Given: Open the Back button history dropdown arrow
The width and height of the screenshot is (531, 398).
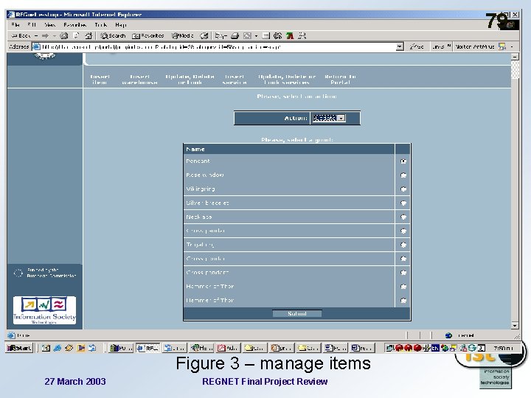Looking at the screenshot, I should (x=36, y=35).
